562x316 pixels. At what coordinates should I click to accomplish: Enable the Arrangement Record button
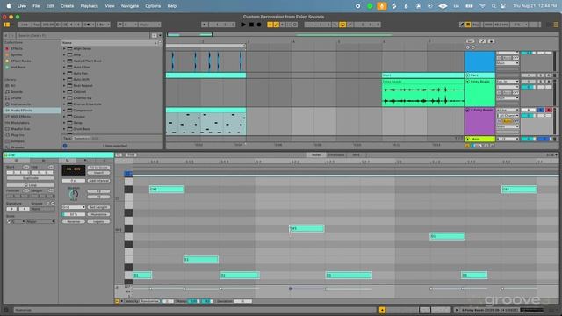(x=259, y=25)
